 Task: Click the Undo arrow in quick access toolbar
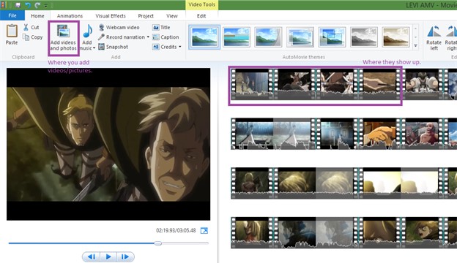click(x=28, y=5)
